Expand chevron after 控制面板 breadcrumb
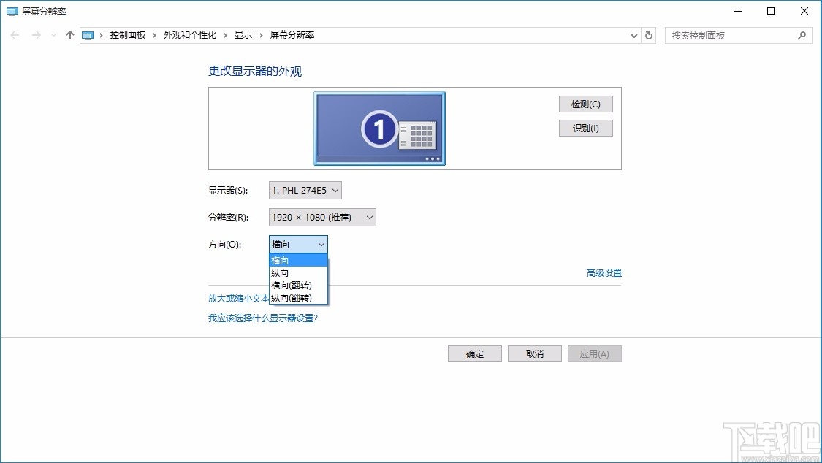Viewport: 822px width, 463px height. click(x=154, y=36)
